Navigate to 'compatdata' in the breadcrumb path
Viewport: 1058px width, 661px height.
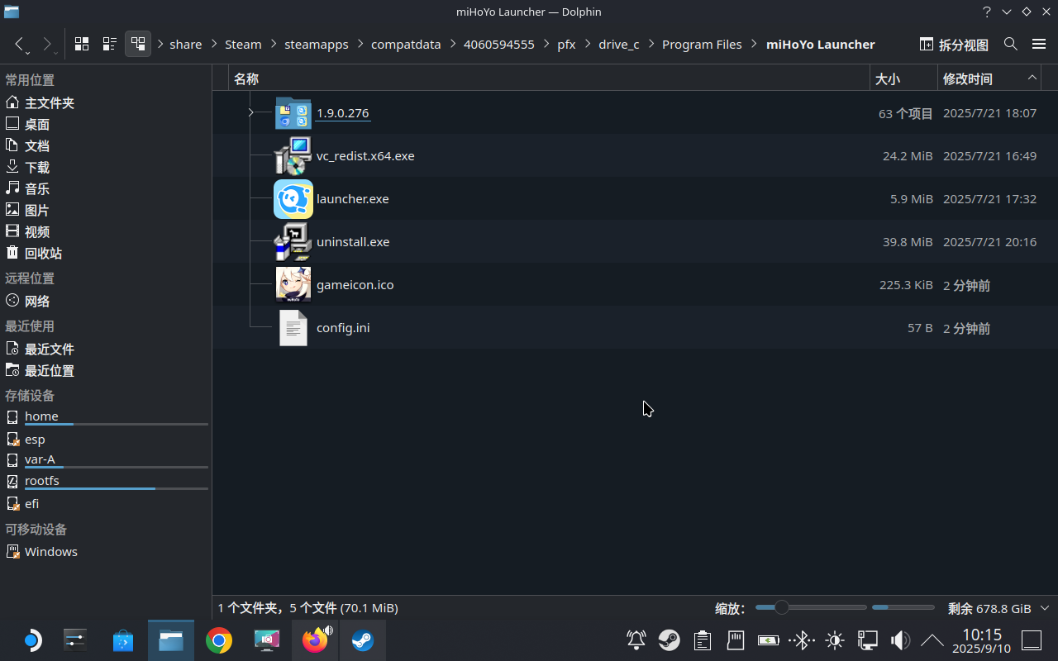point(406,44)
